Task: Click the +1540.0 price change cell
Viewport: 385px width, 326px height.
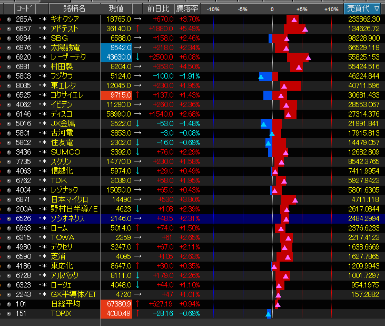Action: [x=161, y=114]
